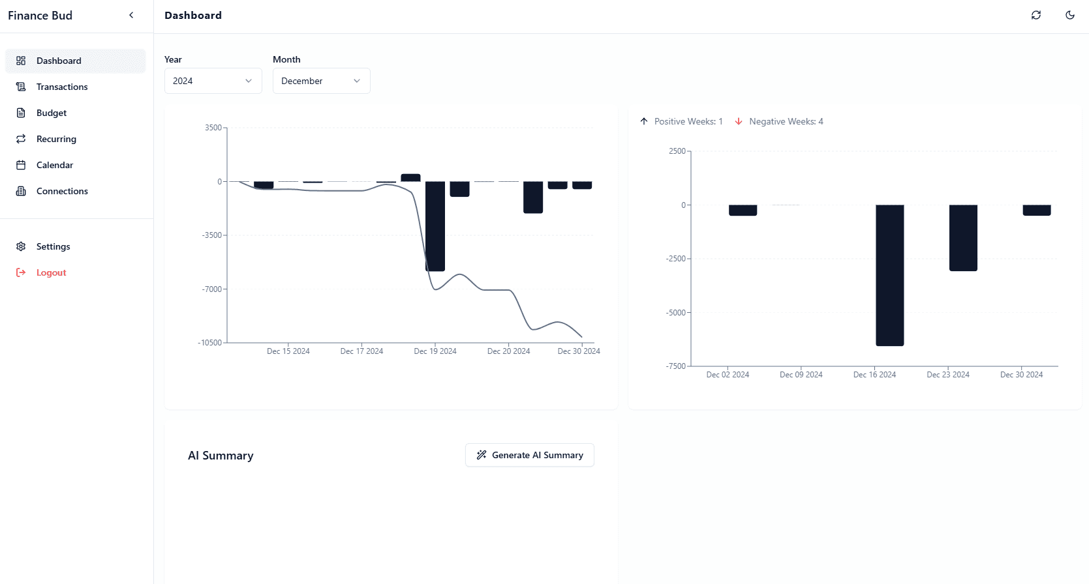Click the refresh icon in the header
1089x584 pixels.
[x=1036, y=15]
